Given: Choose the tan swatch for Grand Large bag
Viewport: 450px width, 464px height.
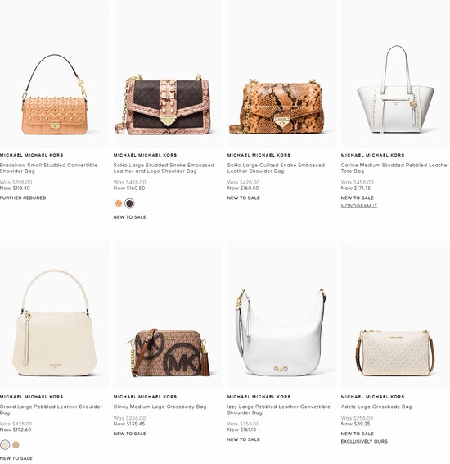Looking at the screenshot, I should click(16, 445).
